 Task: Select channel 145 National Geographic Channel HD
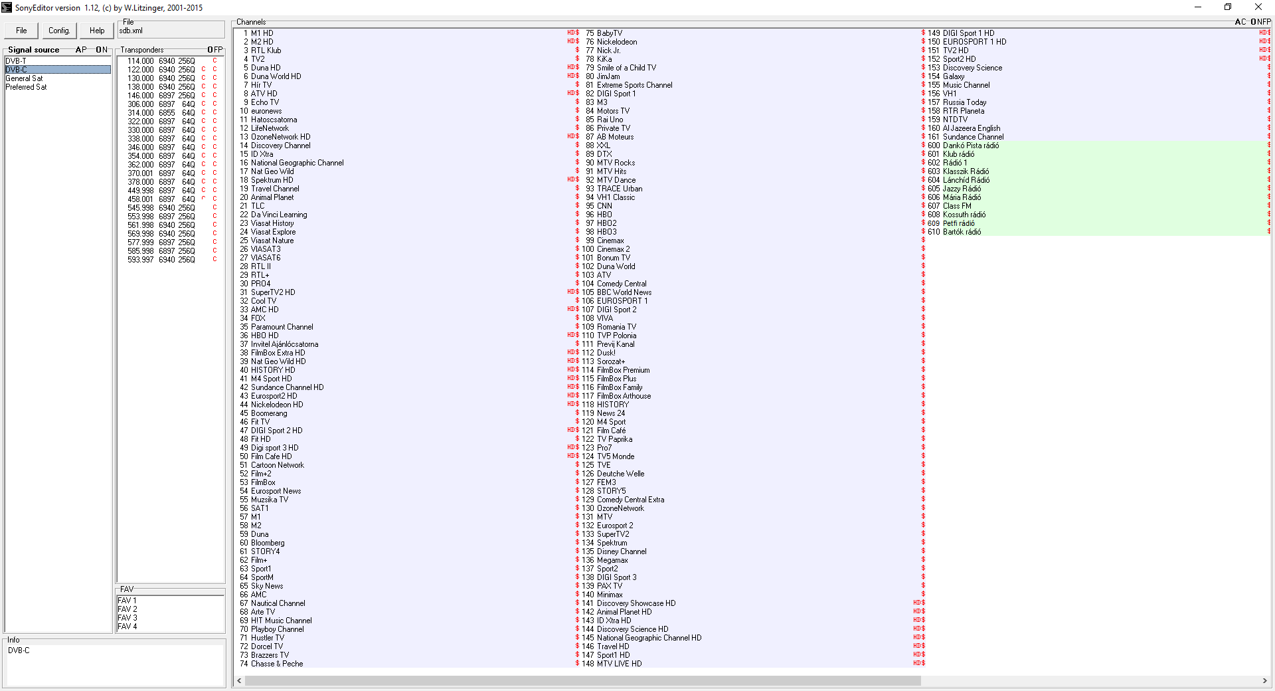753,638
